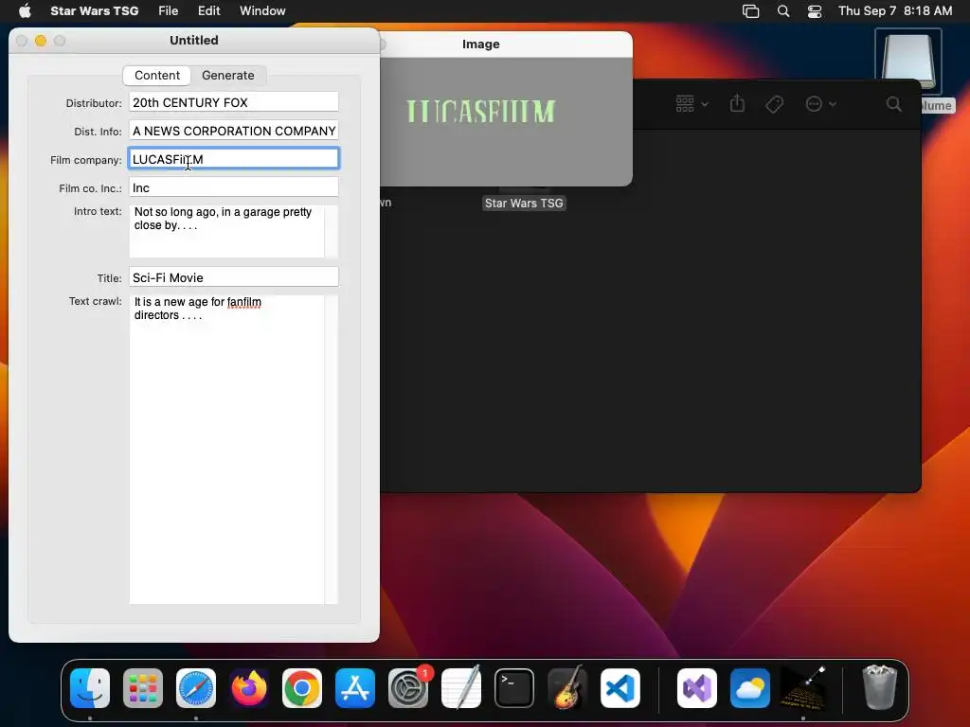
Task: Open the Window menu
Action: (x=262, y=10)
